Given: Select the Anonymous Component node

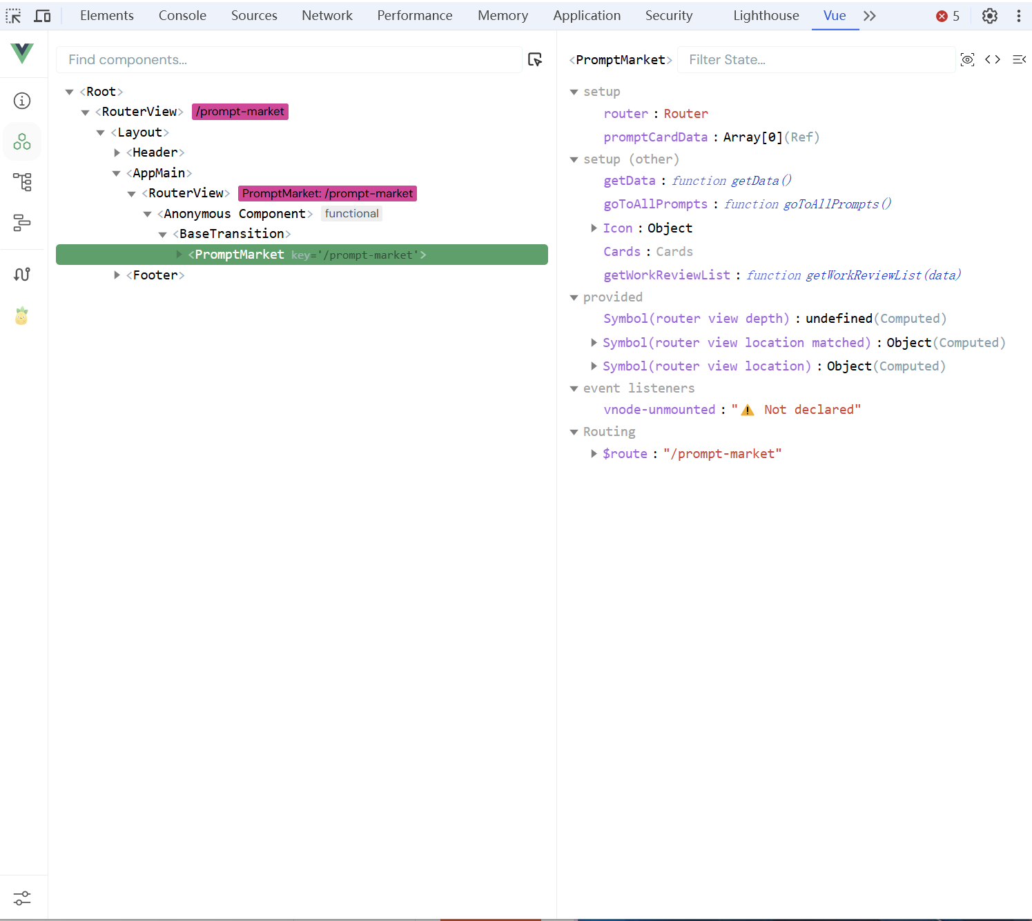Looking at the screenshot, I should click(x=235, y=214).
